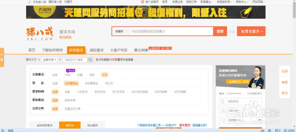Click the 免费注册 link
Image resolution: width=296 pixels, height=132 pixels.
click(177, 2)
